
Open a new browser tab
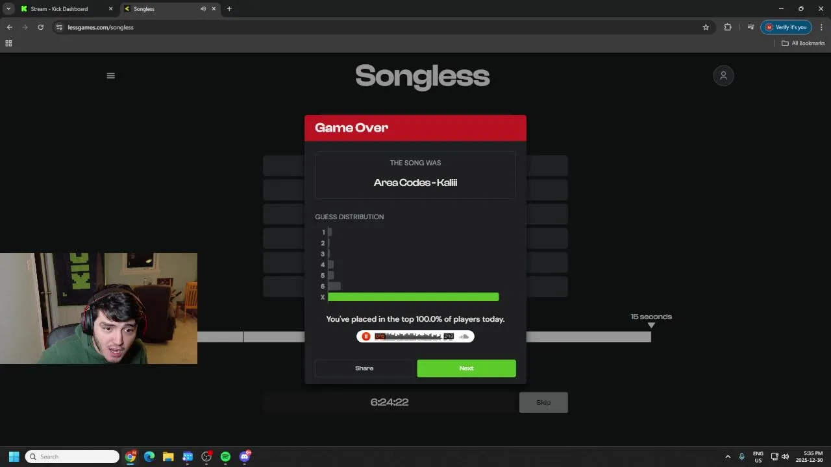click(229, 9)
